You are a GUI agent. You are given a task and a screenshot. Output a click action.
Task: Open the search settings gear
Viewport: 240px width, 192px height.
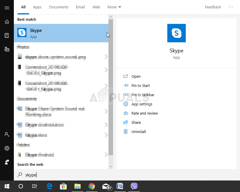(x=7, y=148)
